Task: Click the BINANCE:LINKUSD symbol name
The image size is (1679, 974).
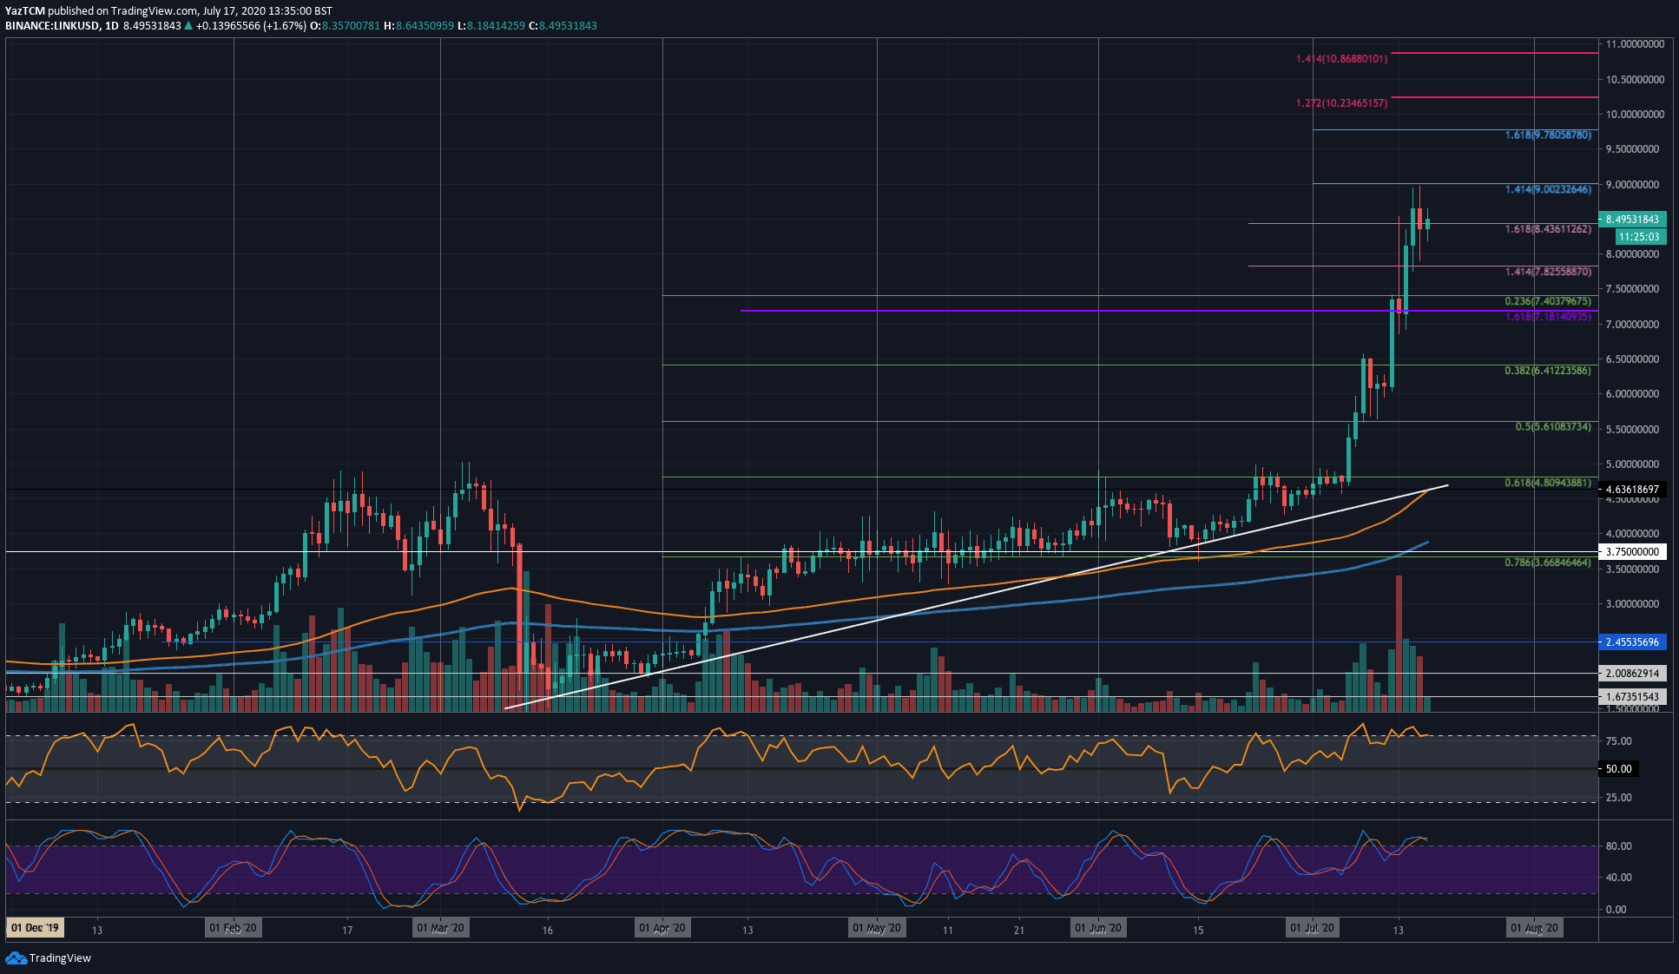Action: [51, 25]
